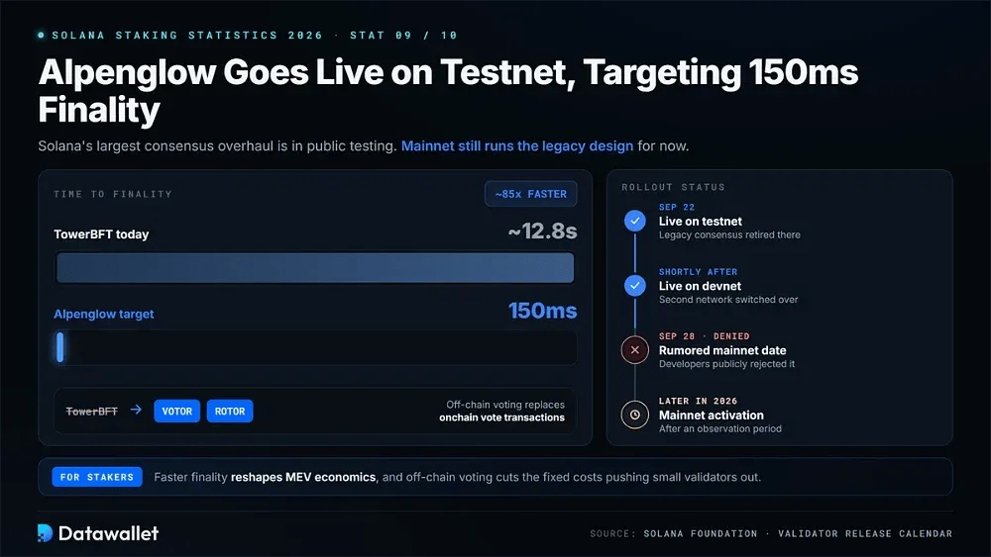Click the struck-through TowerBFT text
The width and height of the screenshot is (991, 557).
click(x=91, y=412)
